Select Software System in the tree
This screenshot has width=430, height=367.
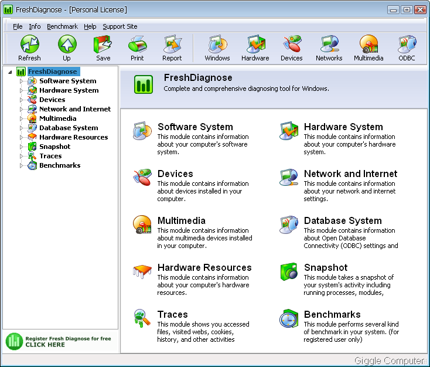point(68,81)
